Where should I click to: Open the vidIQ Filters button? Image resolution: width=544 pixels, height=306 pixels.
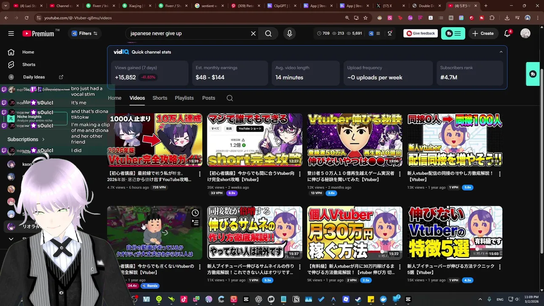(85, 34)
